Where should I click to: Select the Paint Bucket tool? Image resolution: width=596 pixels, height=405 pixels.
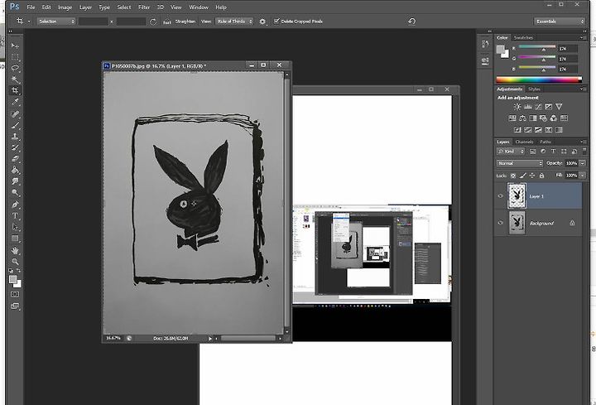pyautogui.click(x=15, y=171)
